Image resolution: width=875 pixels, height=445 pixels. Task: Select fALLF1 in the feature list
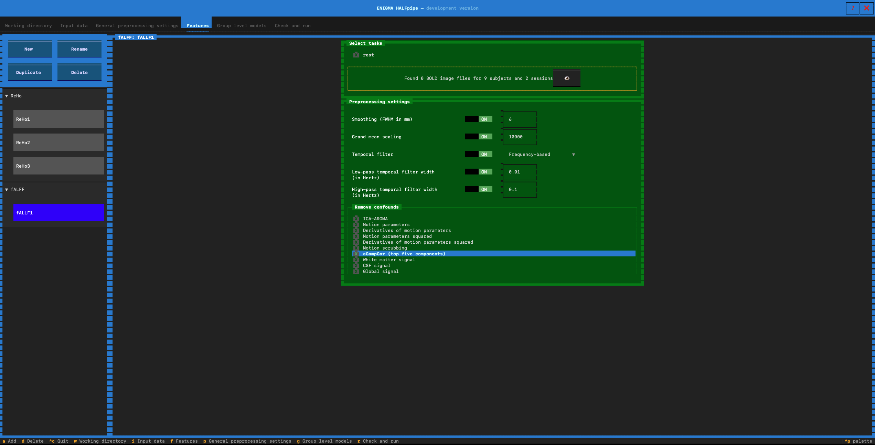pos(59,213)
